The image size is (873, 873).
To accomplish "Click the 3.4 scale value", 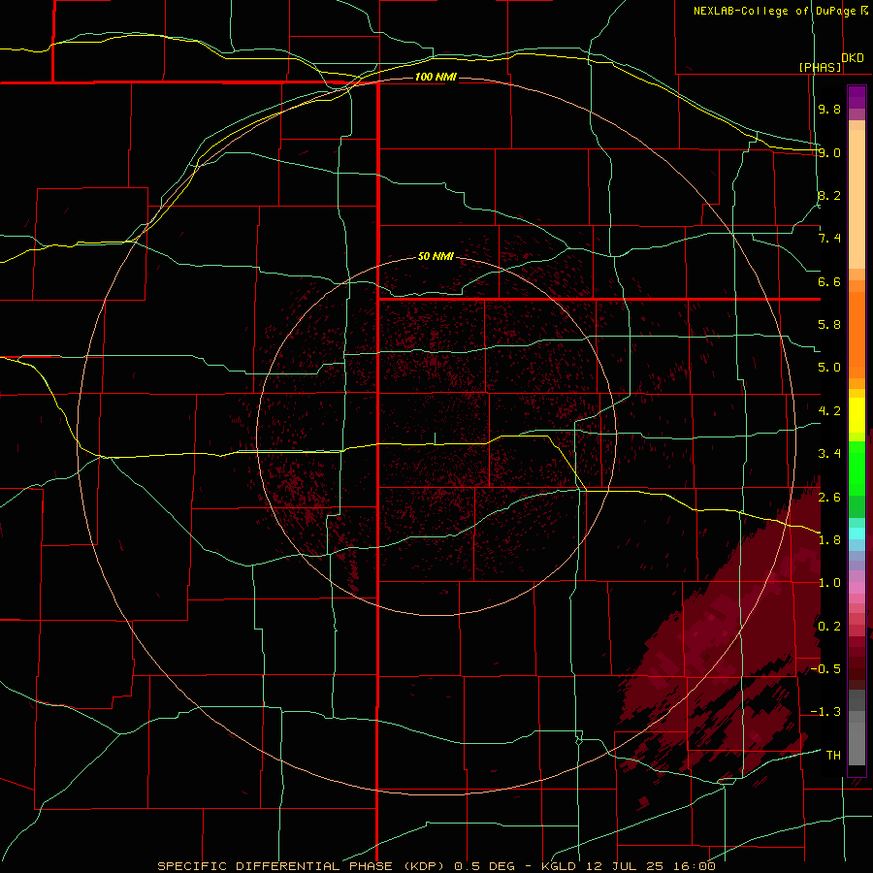I will coord(829,454).
